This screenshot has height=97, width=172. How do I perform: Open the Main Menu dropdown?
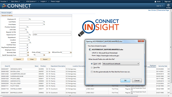click(16, 1)
